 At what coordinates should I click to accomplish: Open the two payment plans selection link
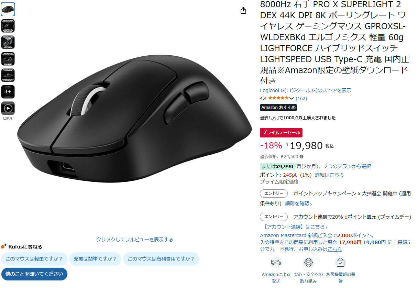coord(348,166)
